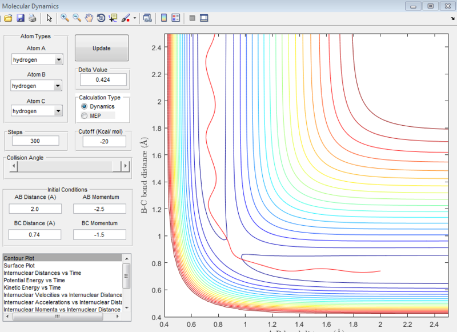Select the Pan hand tool

(89, 18)
